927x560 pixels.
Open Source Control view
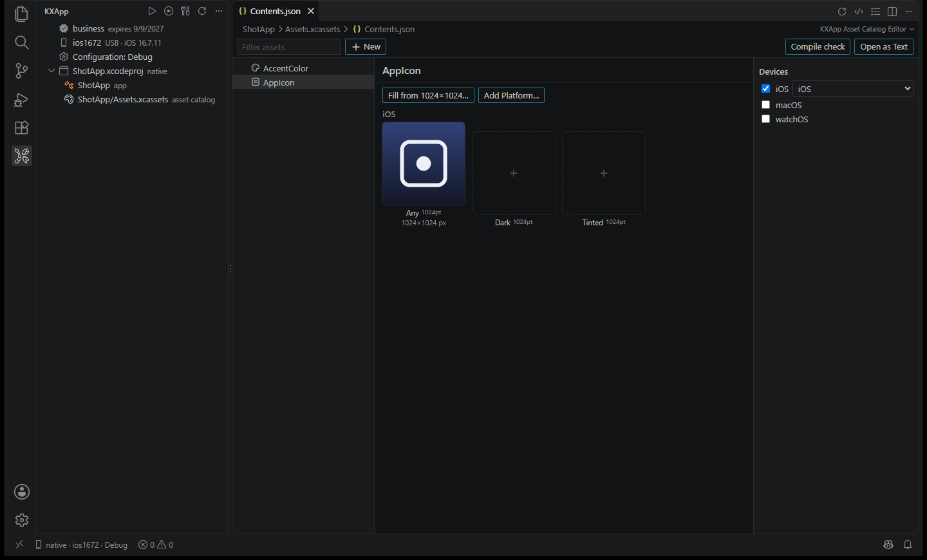[x=21, y=71]
